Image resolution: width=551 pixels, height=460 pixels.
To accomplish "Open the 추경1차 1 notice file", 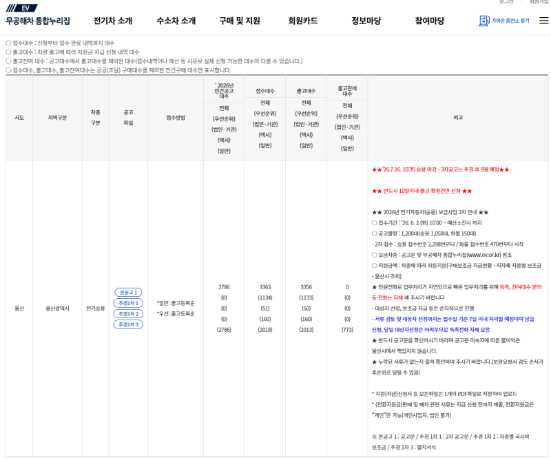I will pos(128,303).
